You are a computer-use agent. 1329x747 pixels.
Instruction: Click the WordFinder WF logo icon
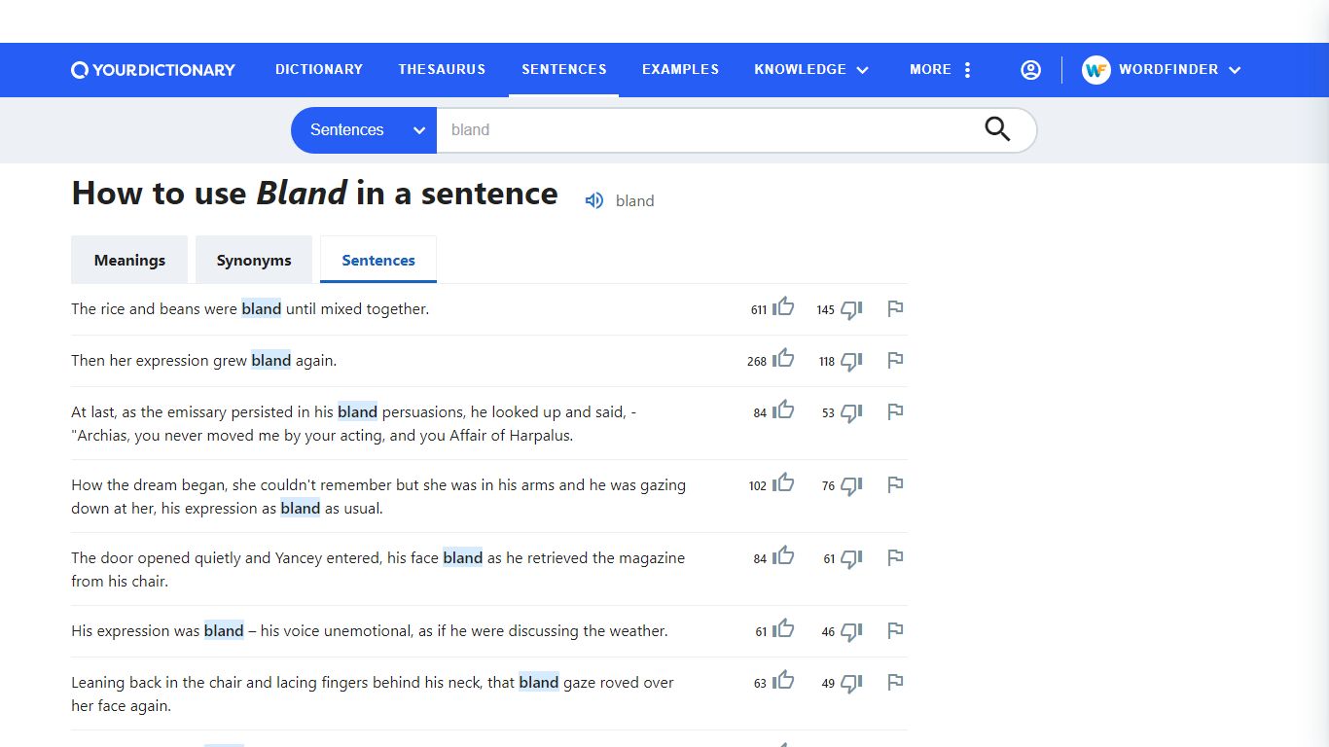click(x=1096, y=70)
